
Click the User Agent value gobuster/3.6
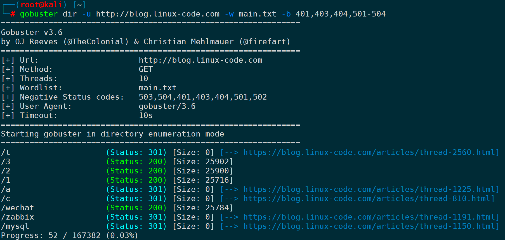(167, 106)
